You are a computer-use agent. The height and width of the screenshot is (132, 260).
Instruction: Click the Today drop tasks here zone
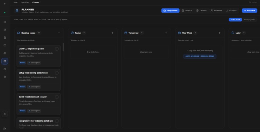(93, 52)
